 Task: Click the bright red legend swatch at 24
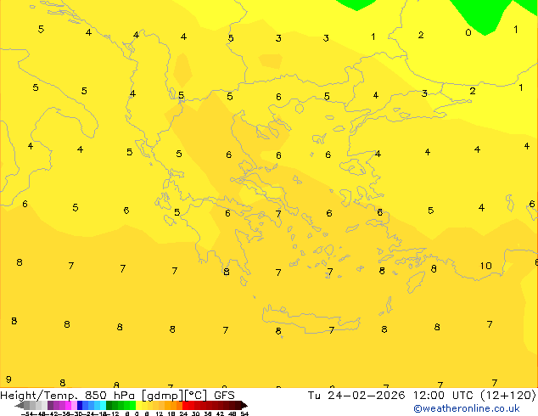tap(185, 405)
